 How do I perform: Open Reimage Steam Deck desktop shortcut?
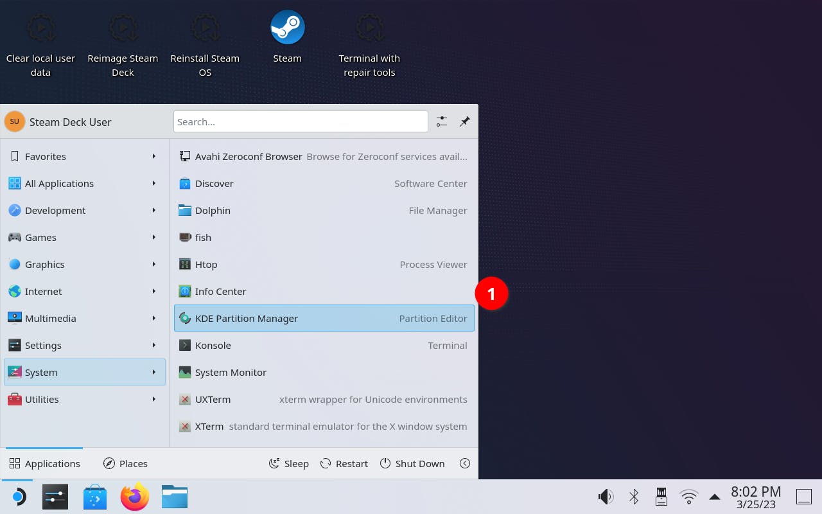(123, 44)
